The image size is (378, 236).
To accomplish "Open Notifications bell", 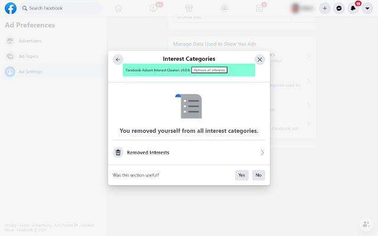I will [x=353, y=8].
